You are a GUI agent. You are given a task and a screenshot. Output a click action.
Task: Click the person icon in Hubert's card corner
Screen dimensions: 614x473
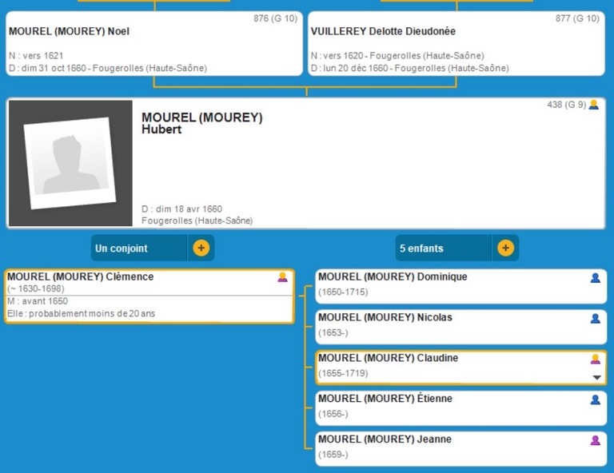(593, 105)
